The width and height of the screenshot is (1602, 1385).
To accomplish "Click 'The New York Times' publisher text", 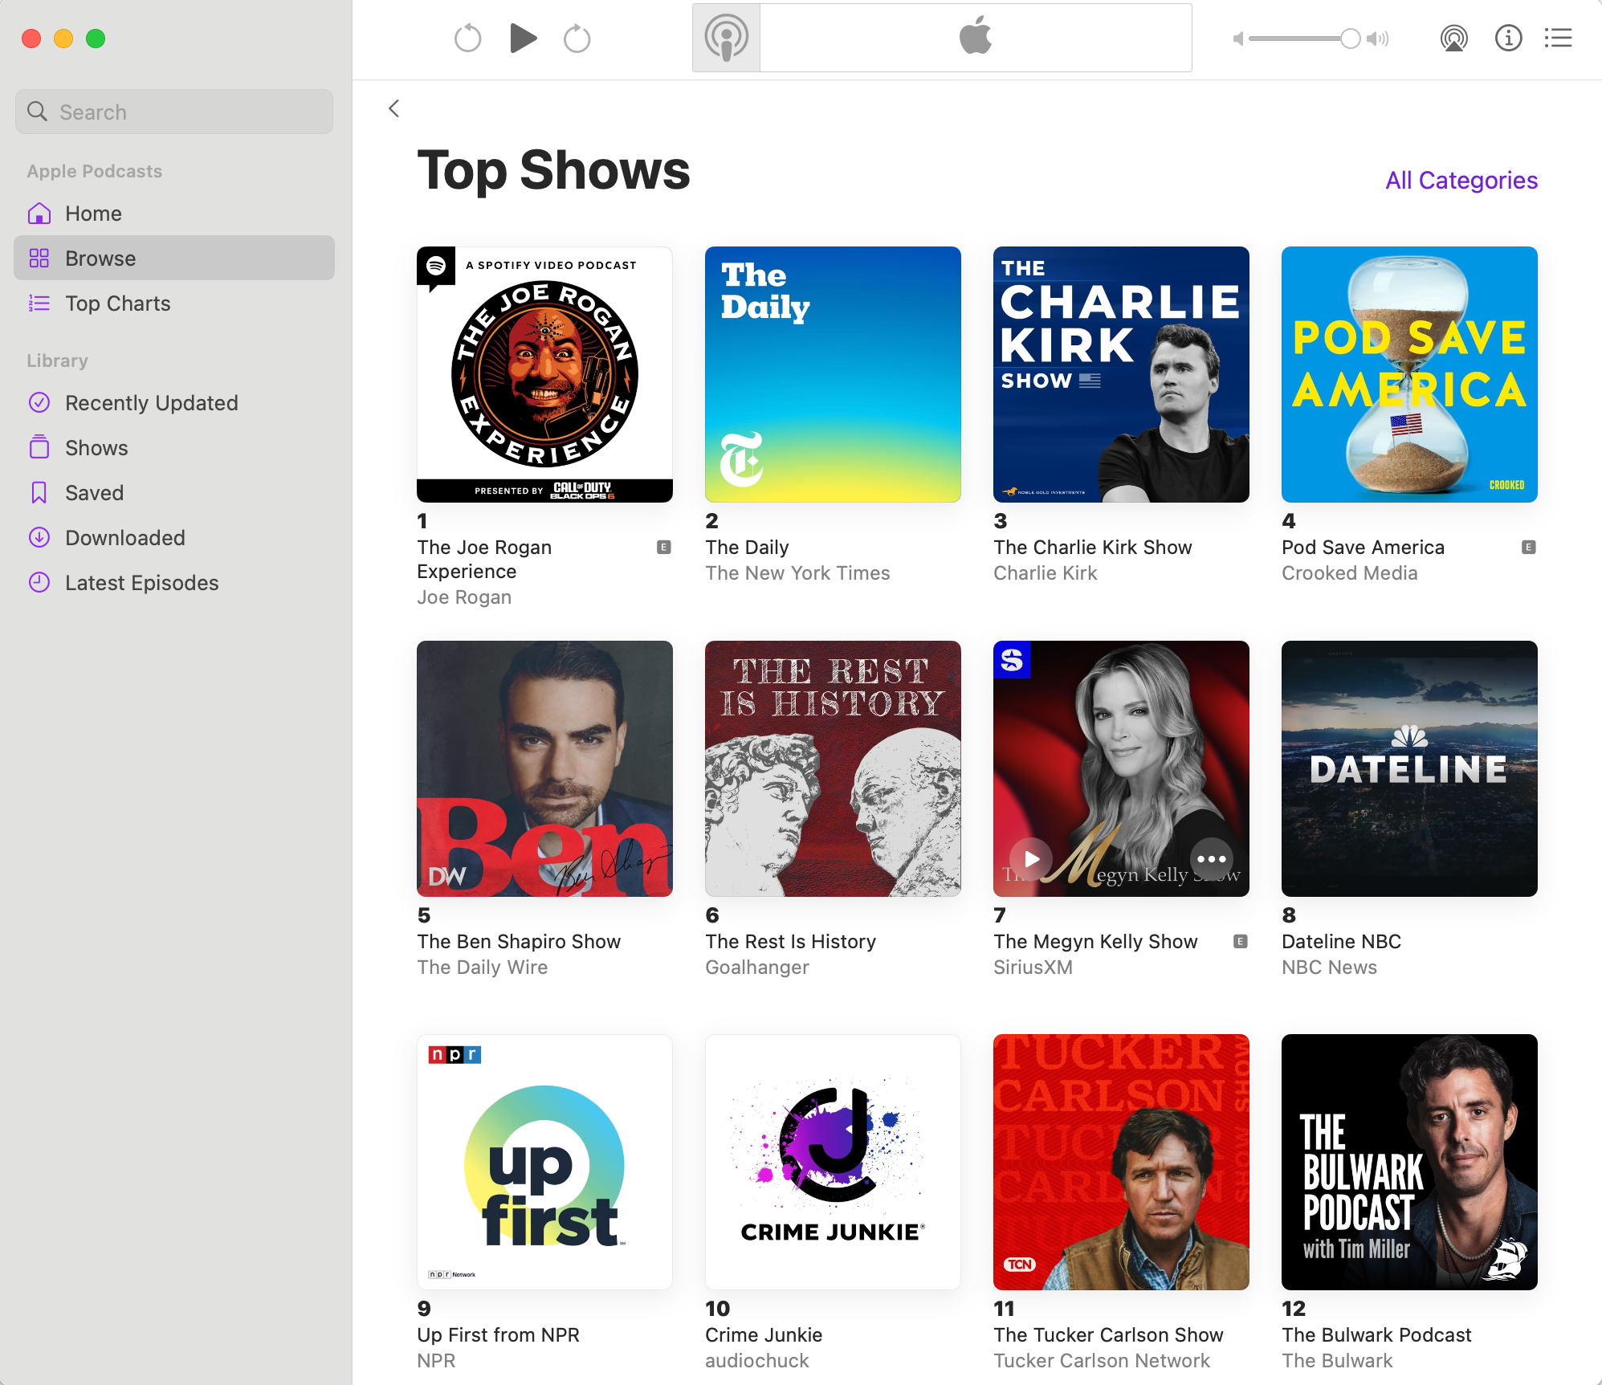I will click(797, 573).
